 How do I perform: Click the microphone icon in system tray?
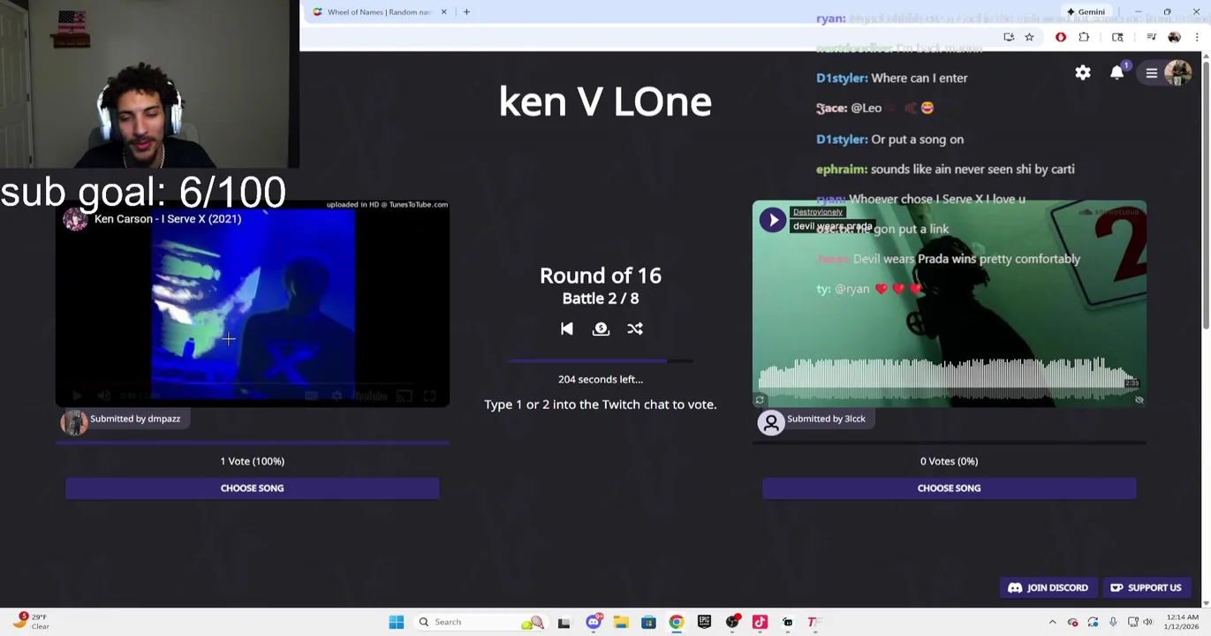coord(1113,622)
